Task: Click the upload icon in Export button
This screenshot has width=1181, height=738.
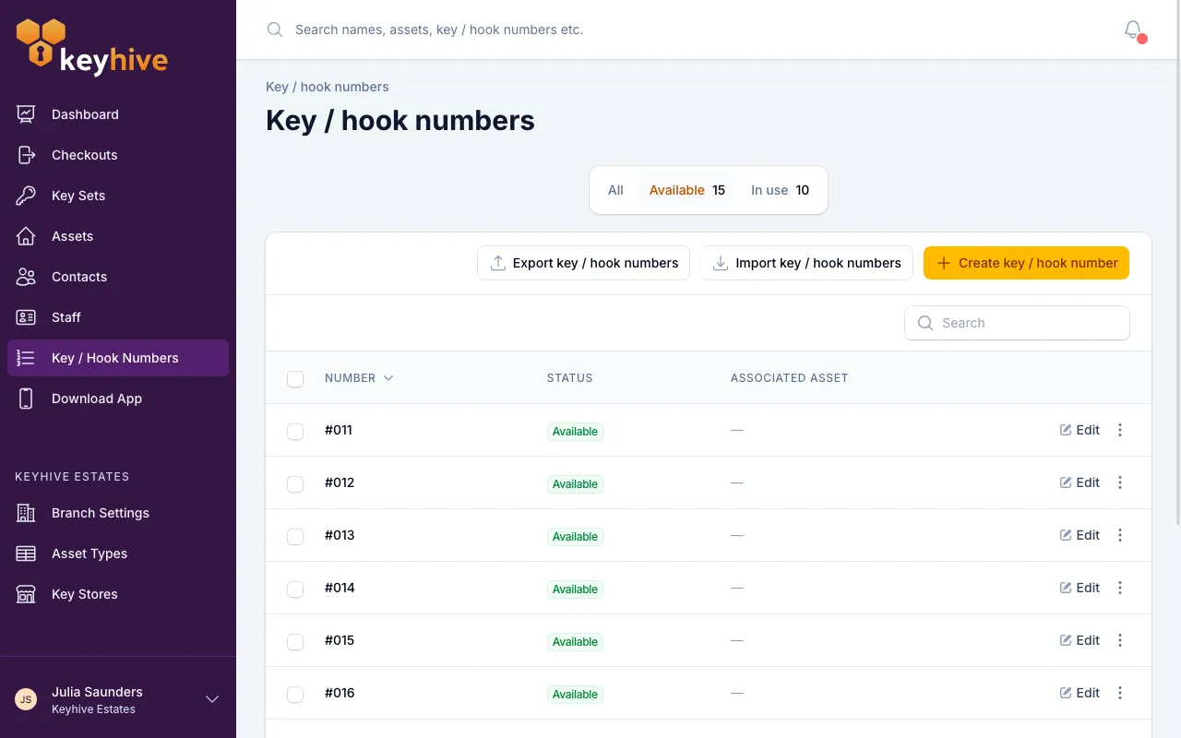Action: (498, 263)
